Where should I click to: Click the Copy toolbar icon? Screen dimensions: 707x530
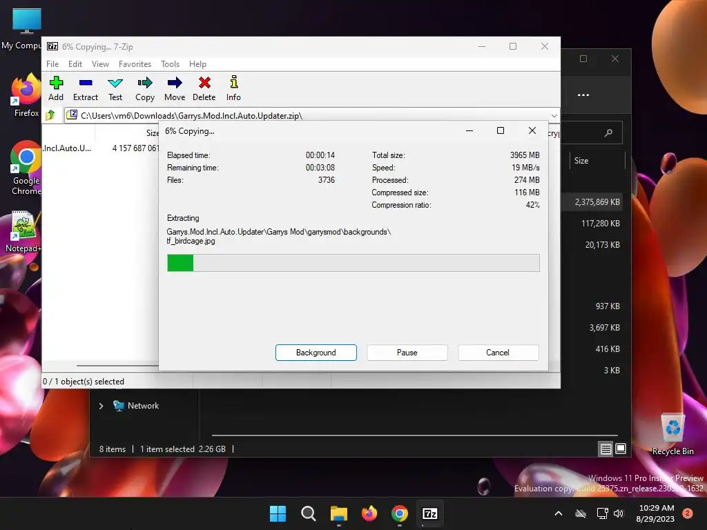145,88
